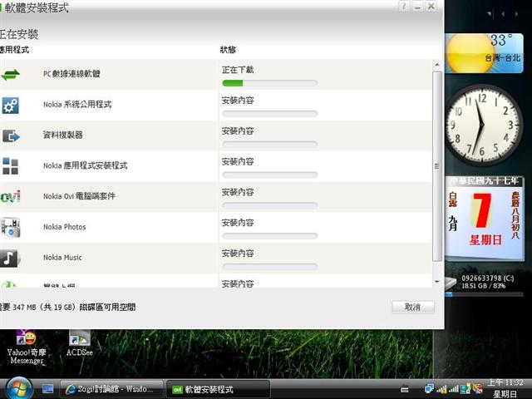Click the calendar gadget showing 7 星期日
Screen dimensions: 532x399
pyautogui.click(x=485, y=217)
